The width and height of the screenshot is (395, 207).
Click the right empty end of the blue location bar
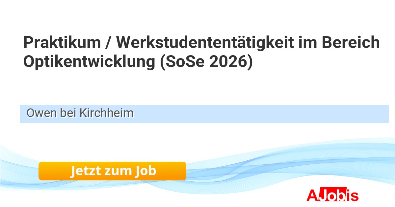(x=362, y=114)
